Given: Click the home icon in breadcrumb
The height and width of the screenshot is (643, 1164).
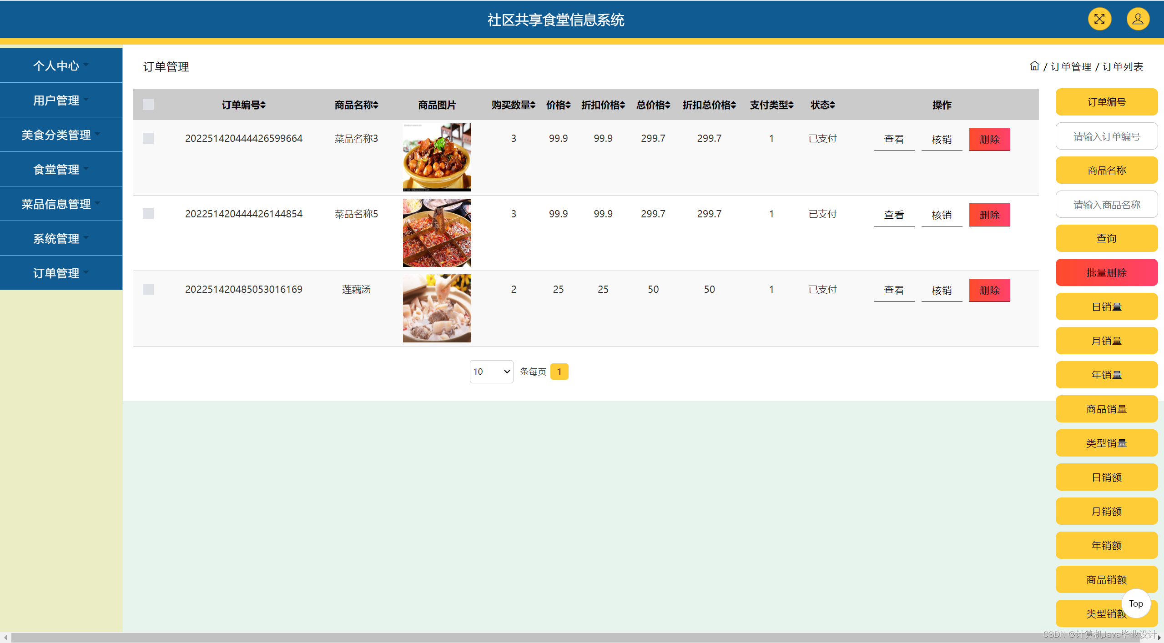Looking at the screenshot, I should click(1034, 66).
